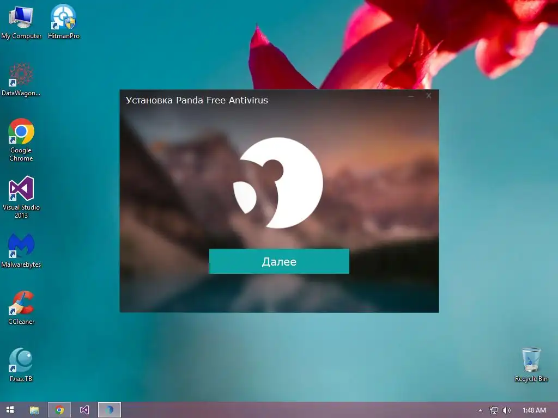Viewport: 558px width, 418px height.
Task: Open the Windows Start button
Action: [10, 410]
